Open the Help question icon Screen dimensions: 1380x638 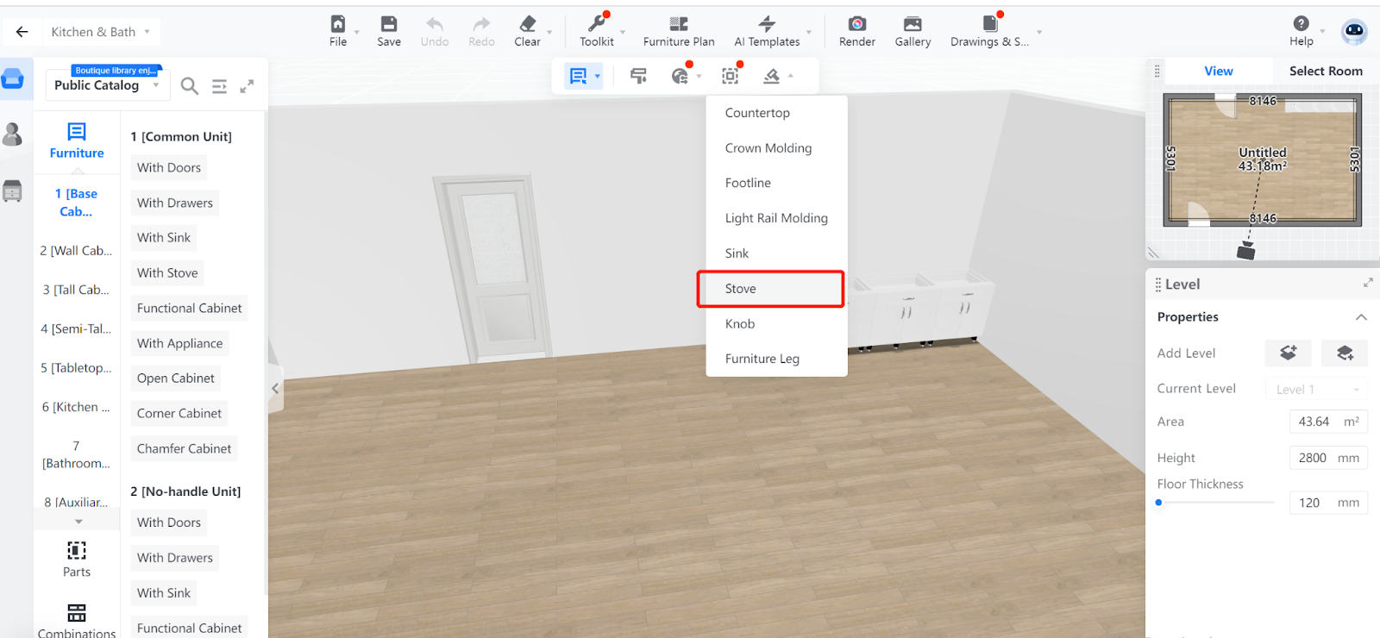pyautogui.click(x=1302, y=23)
